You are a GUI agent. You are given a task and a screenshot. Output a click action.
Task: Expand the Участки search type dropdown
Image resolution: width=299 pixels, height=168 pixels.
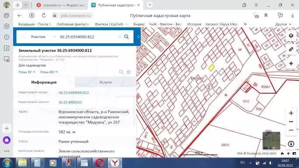tap(54, 37)
